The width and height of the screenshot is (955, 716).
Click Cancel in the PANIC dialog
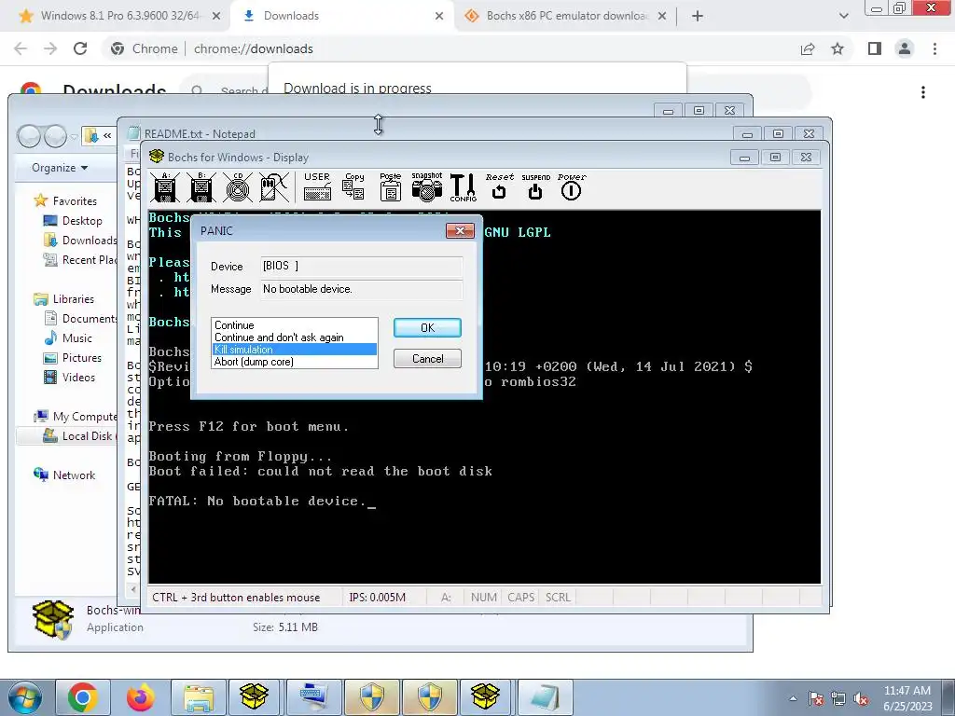(x=427, y=359)
